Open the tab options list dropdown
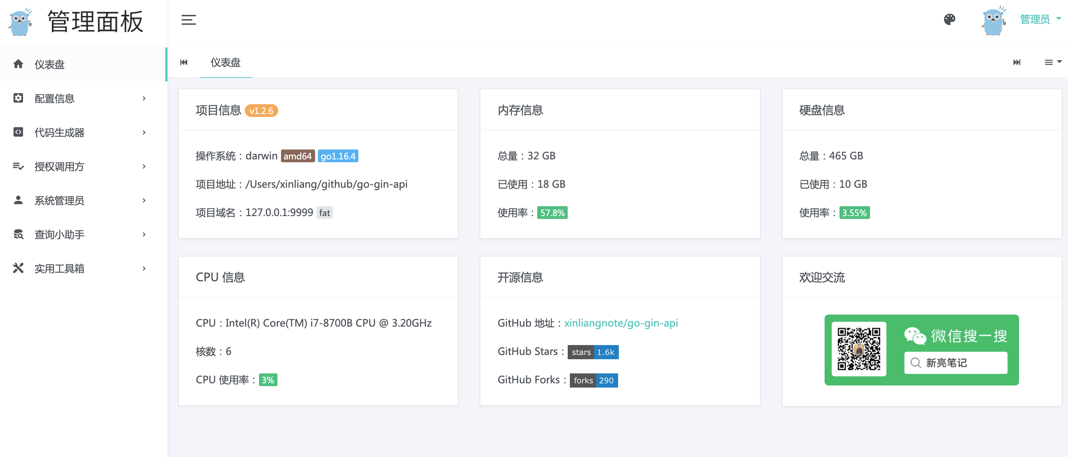The width and height of the screenshot is (1068, 457). pos(1053,62)
